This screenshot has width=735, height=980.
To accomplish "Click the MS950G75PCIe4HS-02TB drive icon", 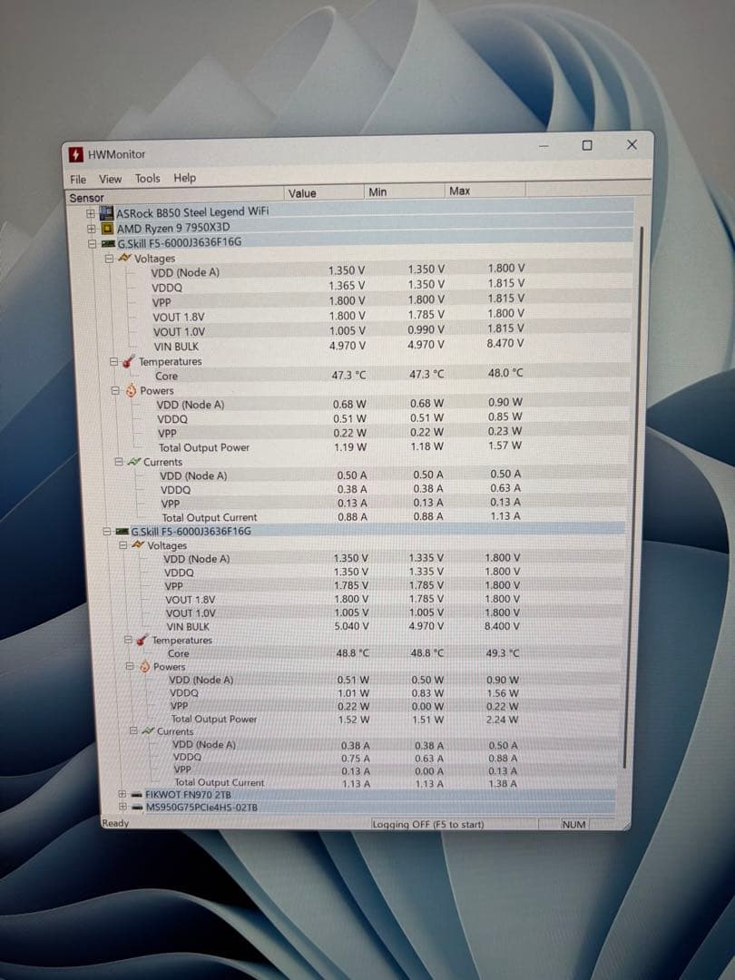I will [138, 807].
